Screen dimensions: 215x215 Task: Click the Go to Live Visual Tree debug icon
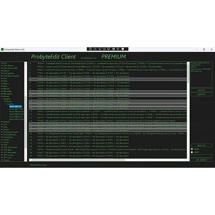coord(90,49)
